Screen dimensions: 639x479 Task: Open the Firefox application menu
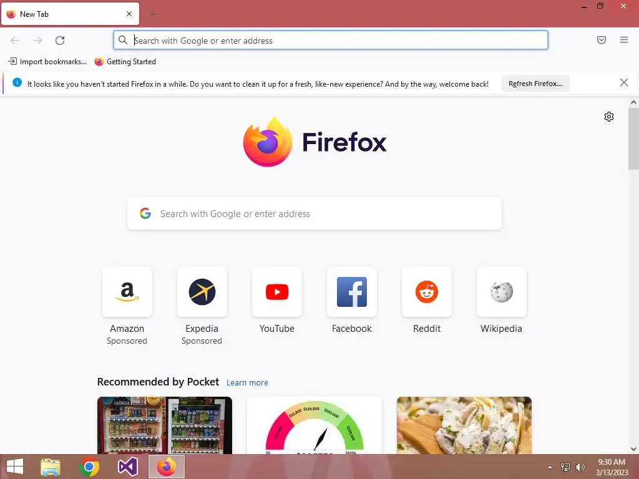click(623, 40)
